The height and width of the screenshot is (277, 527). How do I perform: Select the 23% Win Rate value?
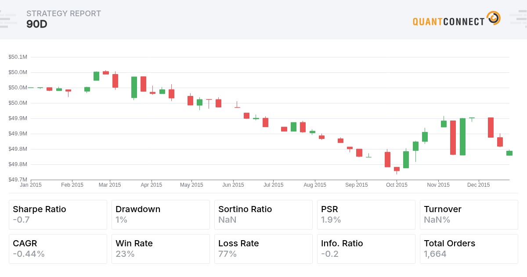(x=125, y=254)
